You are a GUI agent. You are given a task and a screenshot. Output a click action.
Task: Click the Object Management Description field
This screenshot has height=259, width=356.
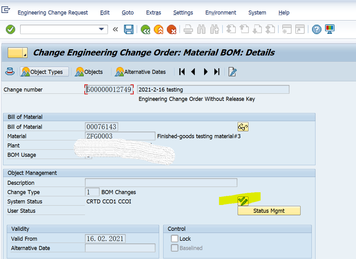tap(161, 183)
